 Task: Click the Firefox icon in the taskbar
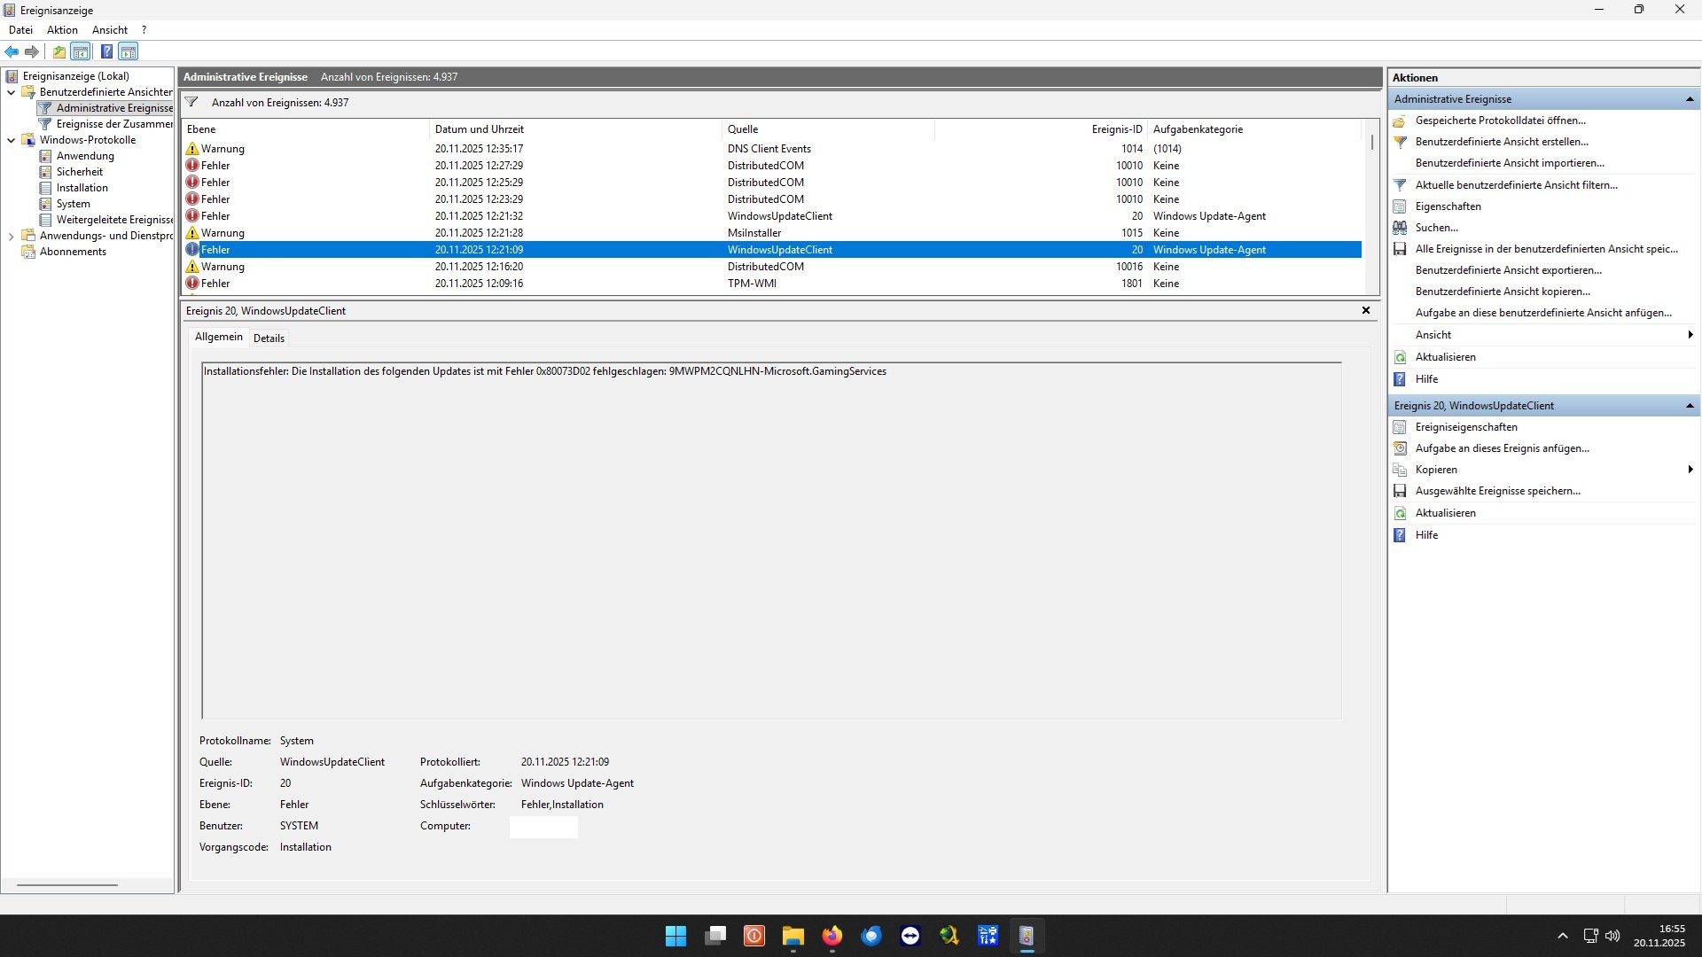[x=831, y=936]
